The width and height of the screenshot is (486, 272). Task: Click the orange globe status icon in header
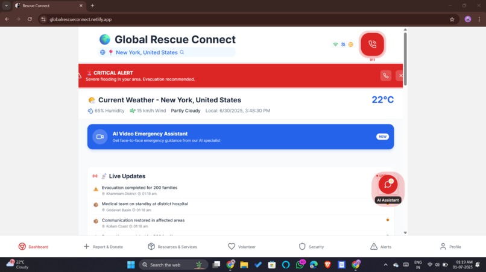350,45
